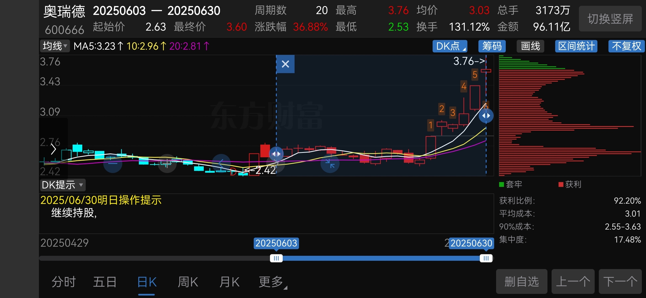The height and width of the screenshot is (298, 646).
Task: Click DK signal marker number 4
Action: coord(464,86)
